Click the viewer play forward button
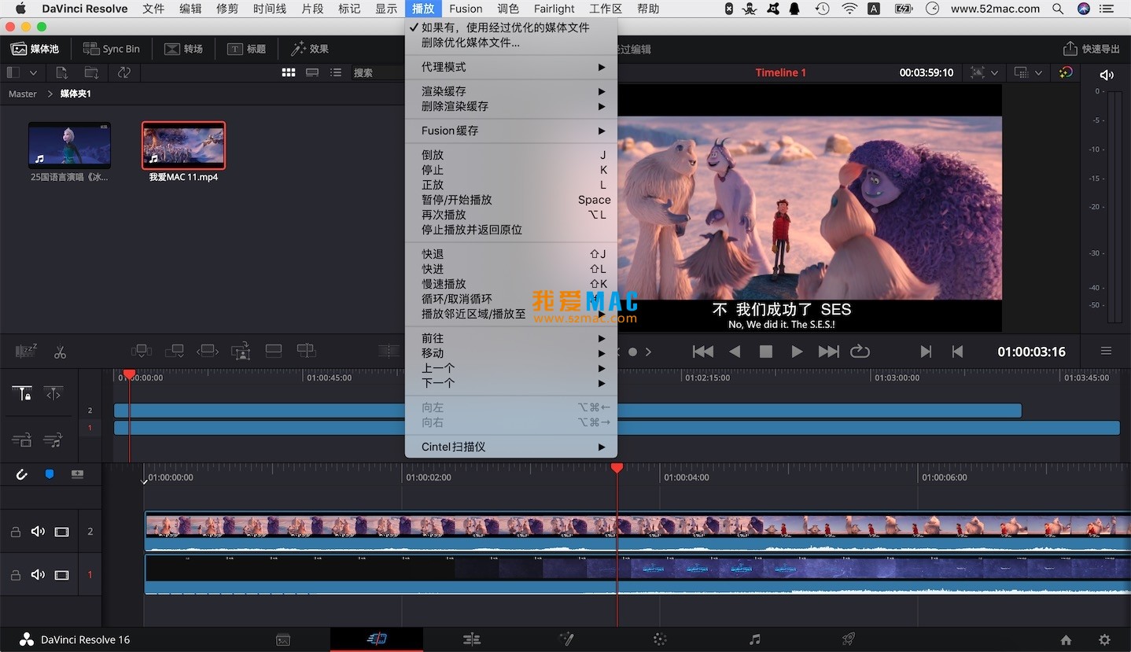The width and height of the screenshot is (1131, 652). (x=797, y=352)
